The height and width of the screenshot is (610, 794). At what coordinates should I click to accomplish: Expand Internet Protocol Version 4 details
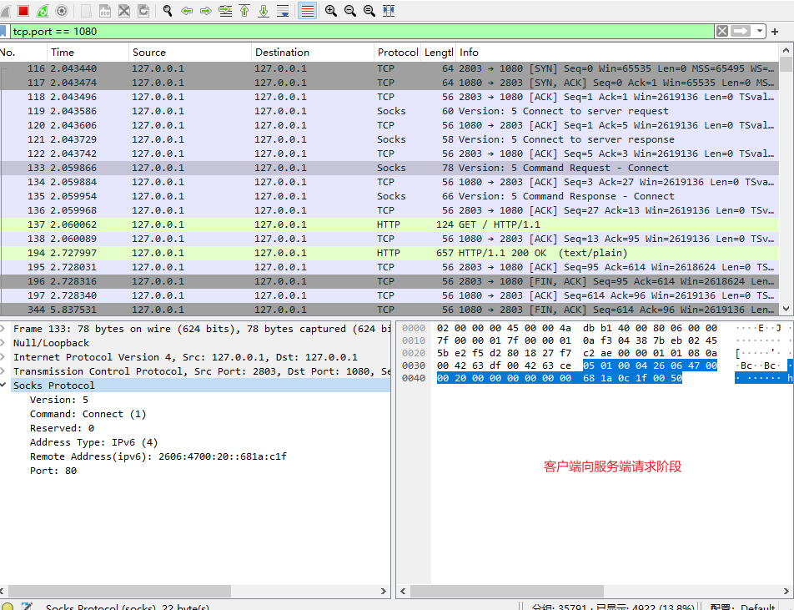click(x=3, y=357)
